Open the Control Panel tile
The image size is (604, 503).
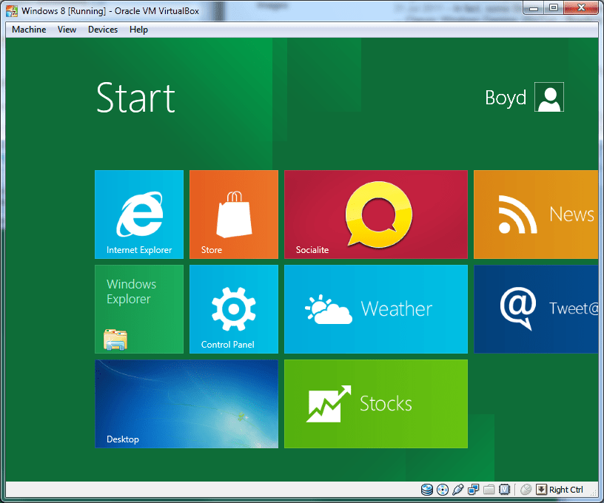tap(234, 309)
